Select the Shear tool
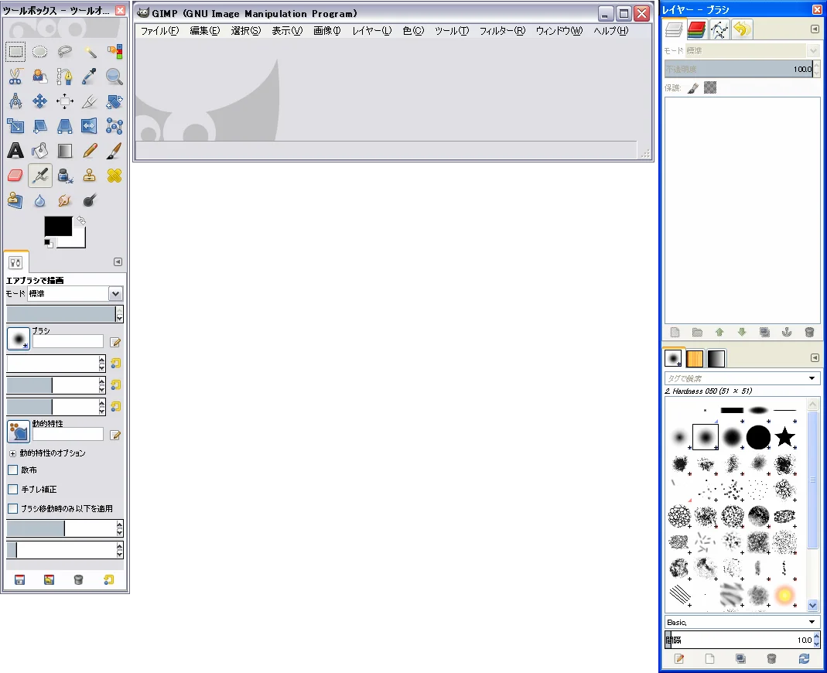Image resolution: width=827 pixels, height=673 pixels. pyautogui.click(x=40, y=126)
